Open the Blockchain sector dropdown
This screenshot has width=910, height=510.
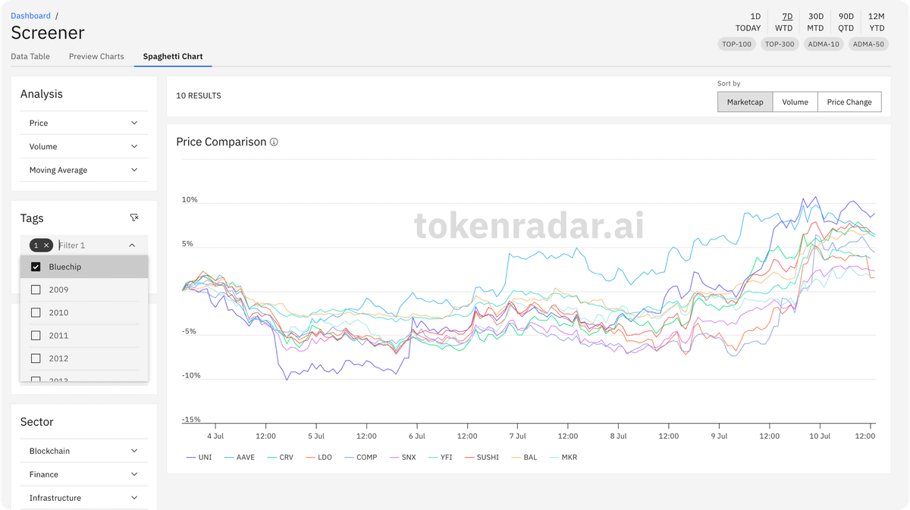click(83, 451)
